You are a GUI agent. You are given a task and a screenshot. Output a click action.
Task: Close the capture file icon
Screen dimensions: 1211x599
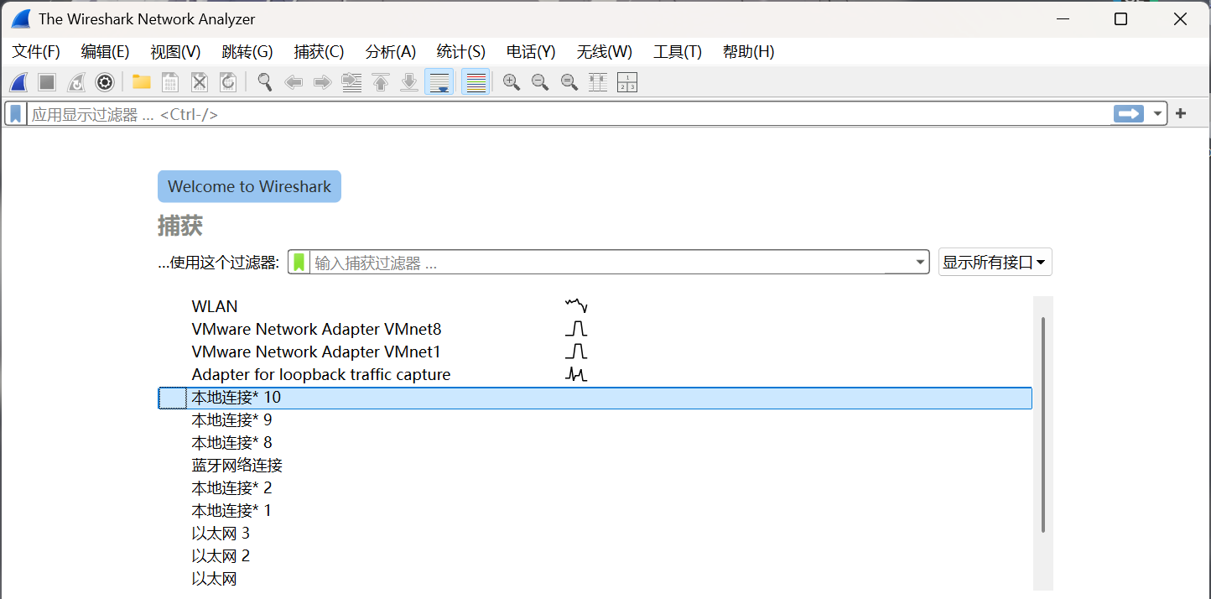pos(199,82)
